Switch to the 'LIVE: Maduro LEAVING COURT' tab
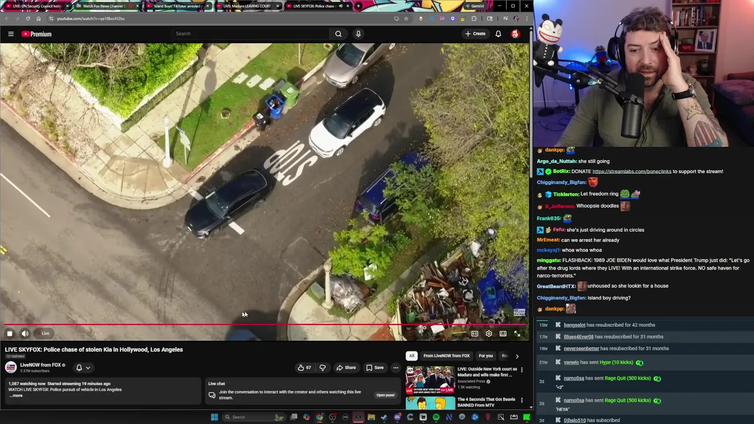This screenshot has width=754, height=424. (247, 6)
